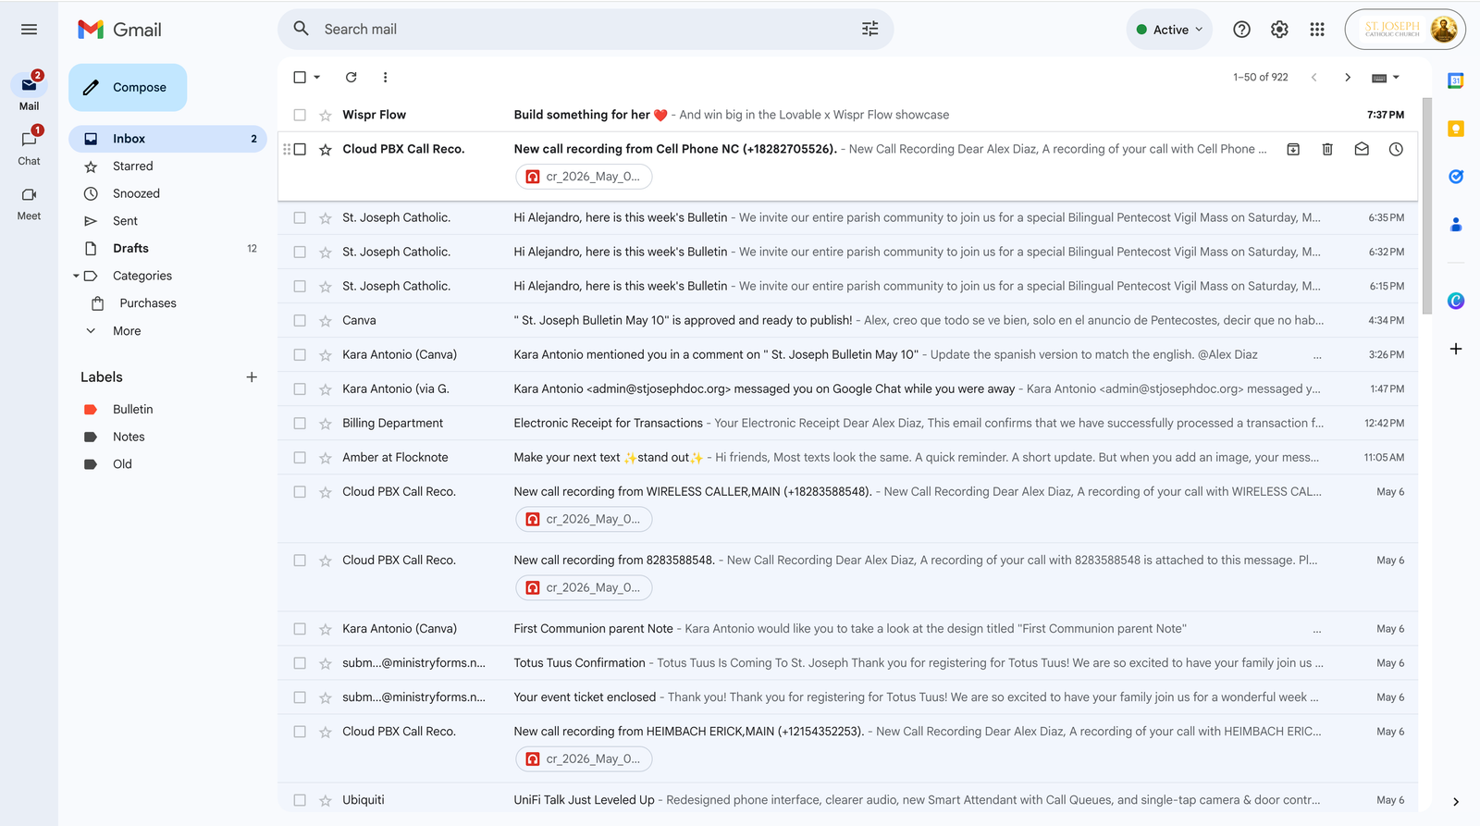Screen dimensions: 1480x826
Task: Open the 1–50 of 922 pagination info
Action: pyautogui.click(x=1260, y=78)
